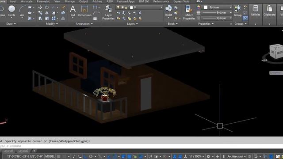The height and width of the screenshot is (159, 283).
Task: Open the 1:1 / 100% annotation scale dropdown
Action: (x=196, y=156)
